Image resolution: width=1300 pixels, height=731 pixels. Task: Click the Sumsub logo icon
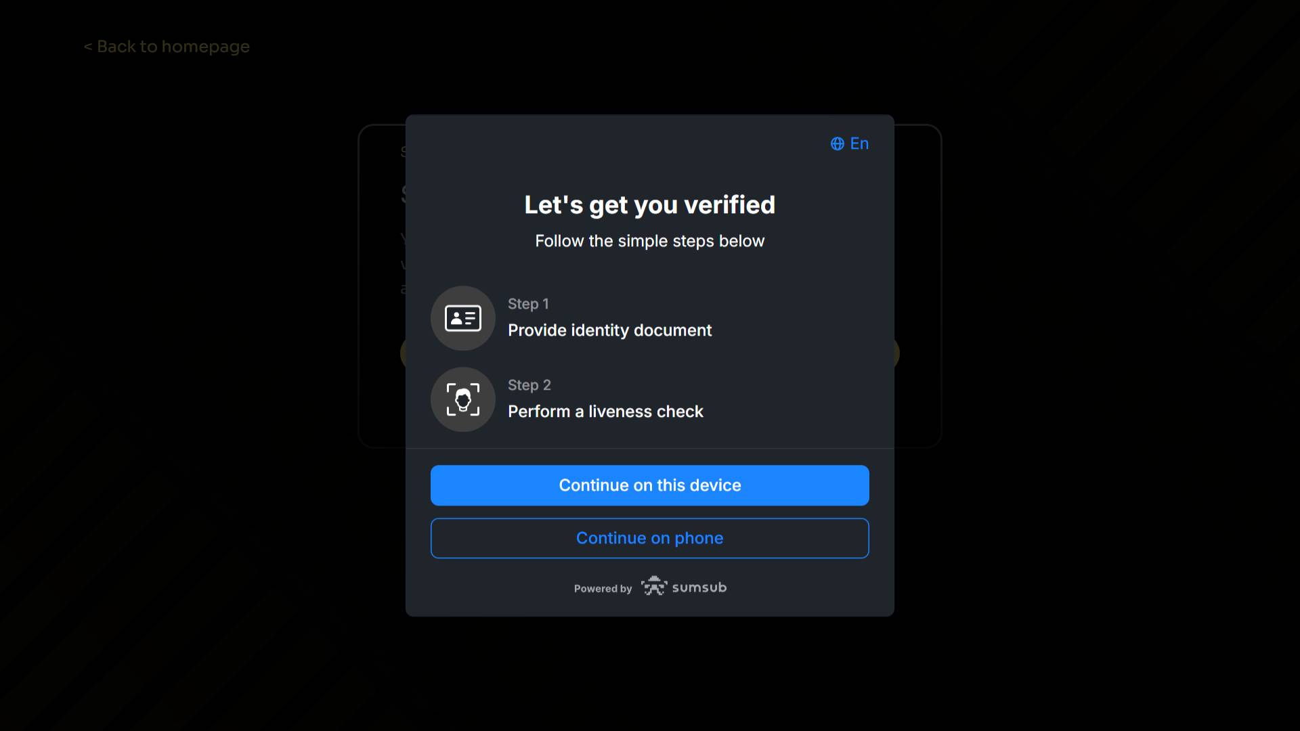point(654,586)
